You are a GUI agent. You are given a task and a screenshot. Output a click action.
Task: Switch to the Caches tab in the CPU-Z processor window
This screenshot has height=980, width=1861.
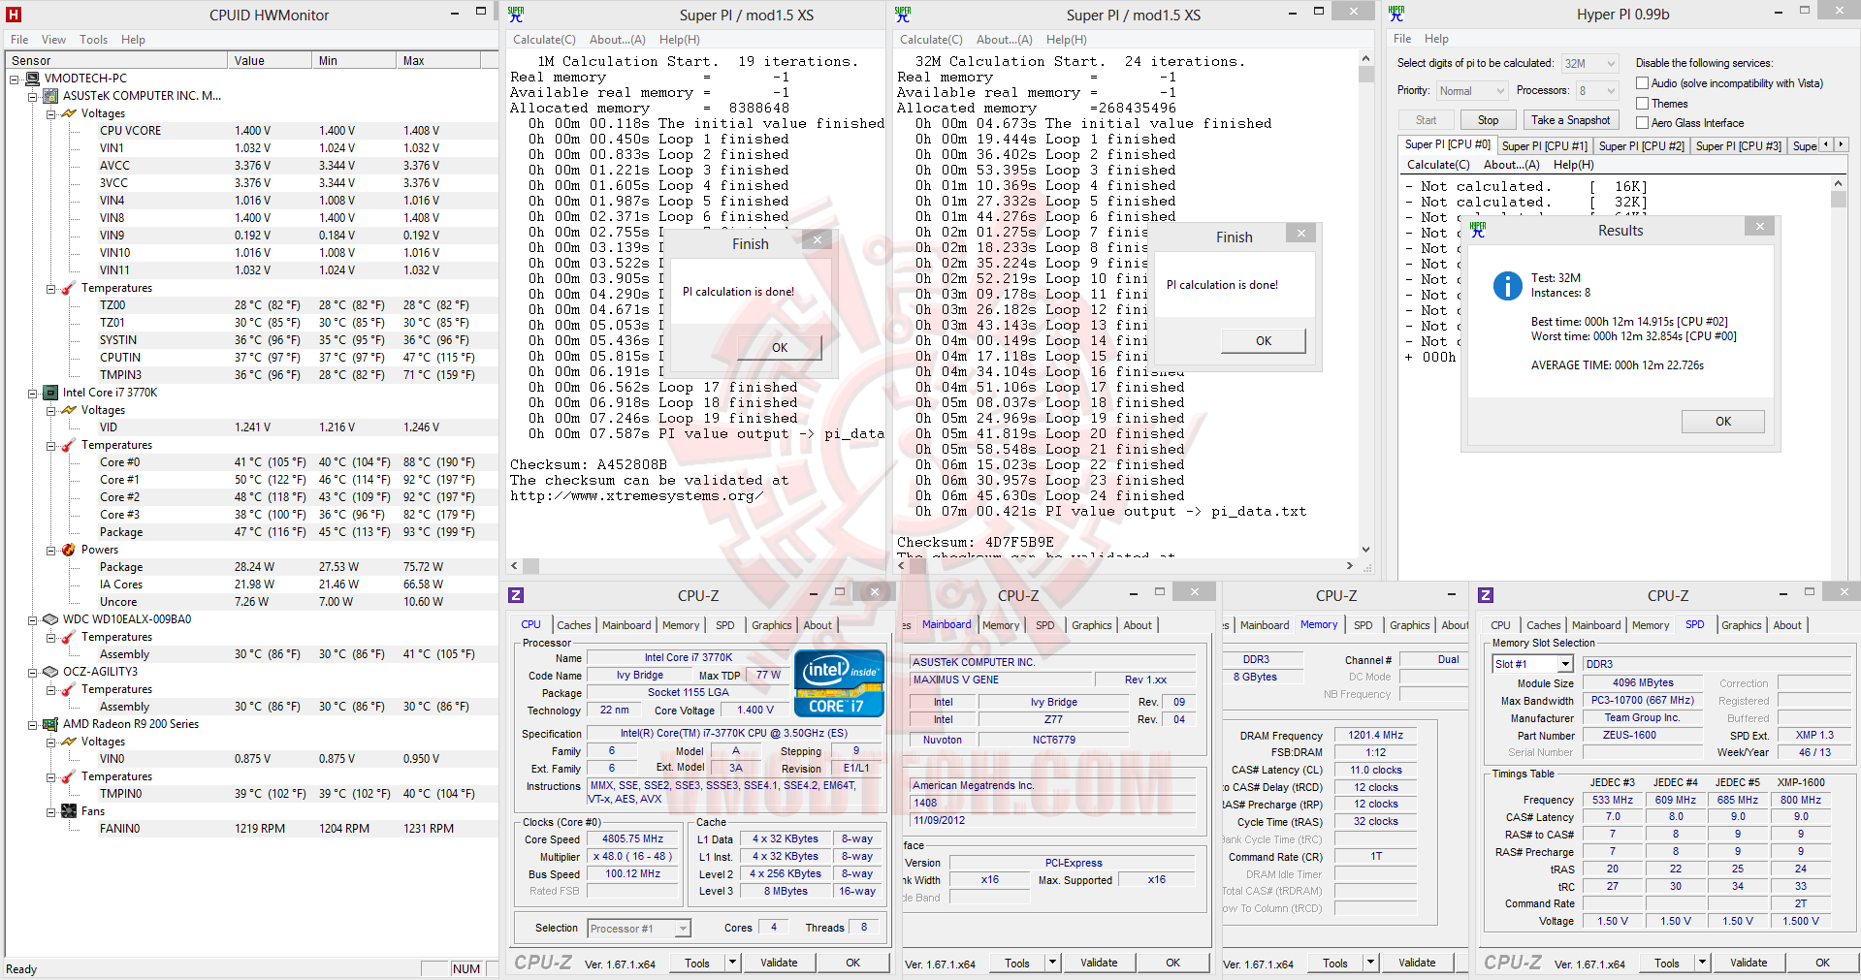[x=573, y=625]
